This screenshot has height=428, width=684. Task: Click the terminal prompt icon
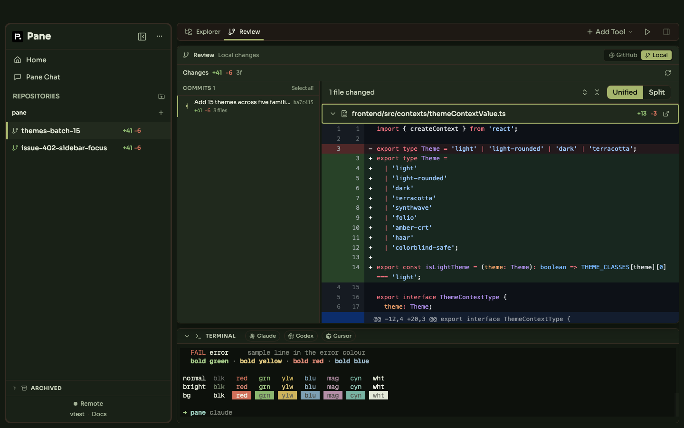(198, 336)
